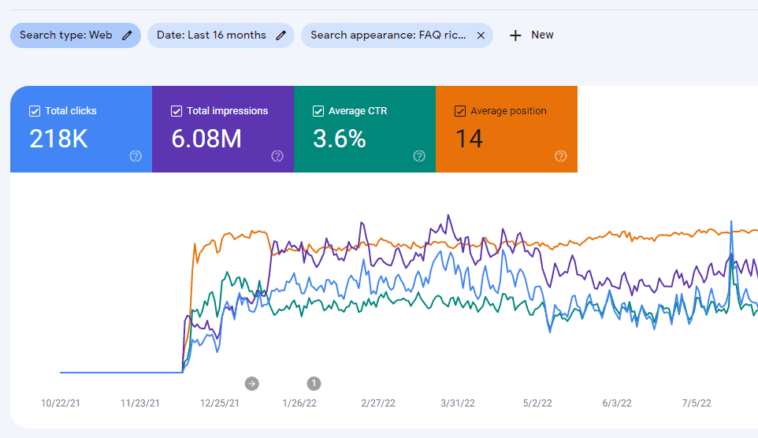Open help icon on Average CTR card
The height and width of the screenshot is (438, 758).
(x=419, y=156)
